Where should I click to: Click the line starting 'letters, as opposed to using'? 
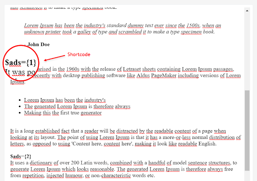(x=113, y=144)
